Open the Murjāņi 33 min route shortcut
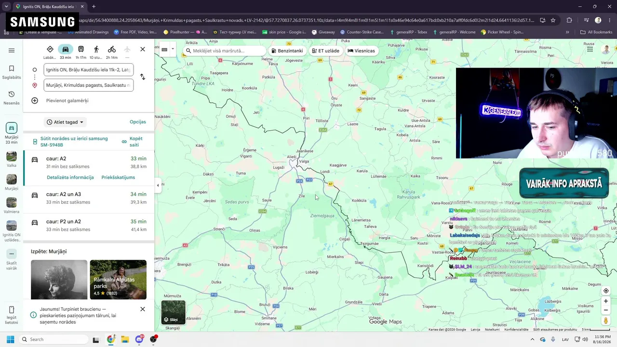 point(12,133)
